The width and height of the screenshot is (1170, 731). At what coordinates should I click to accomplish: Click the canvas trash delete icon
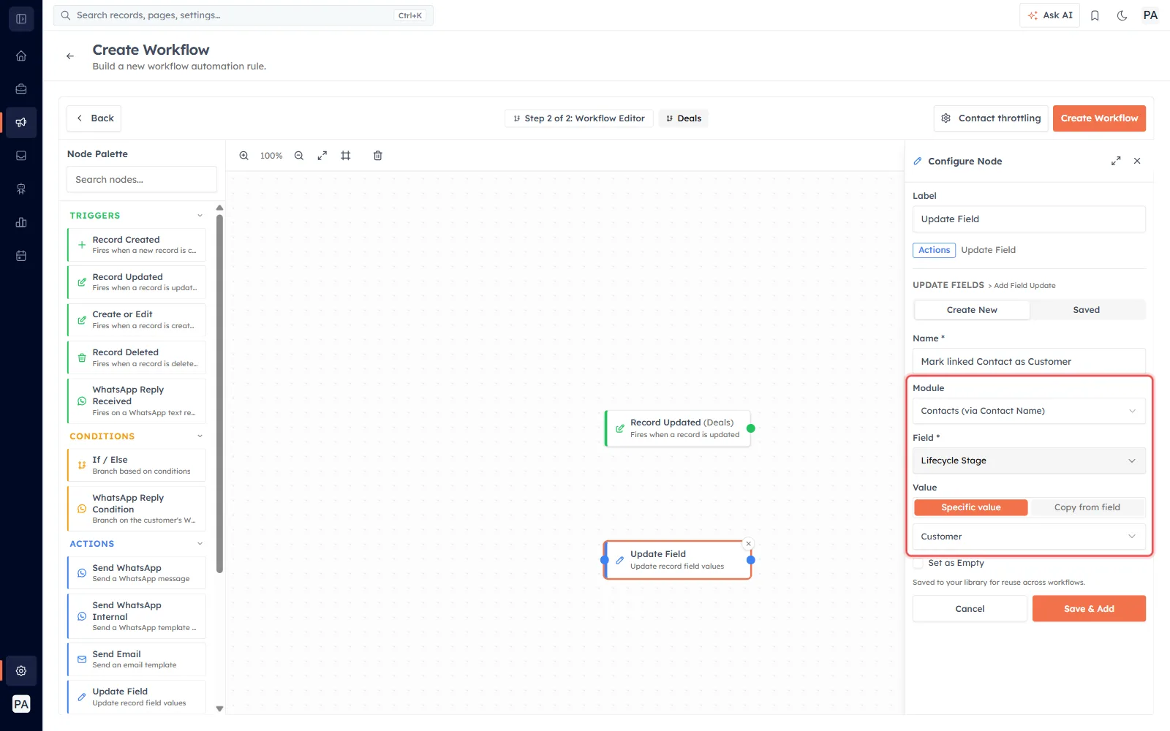[x=378, y=156]
